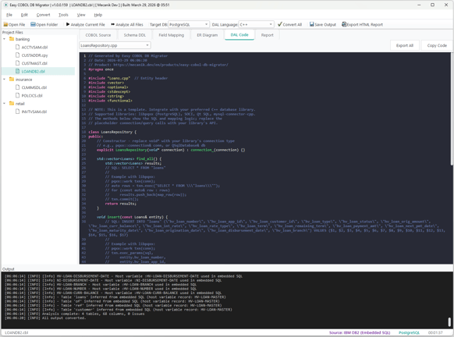Click the Copy Code button
The height and width of the screenshot is (337, 454).
437,45
